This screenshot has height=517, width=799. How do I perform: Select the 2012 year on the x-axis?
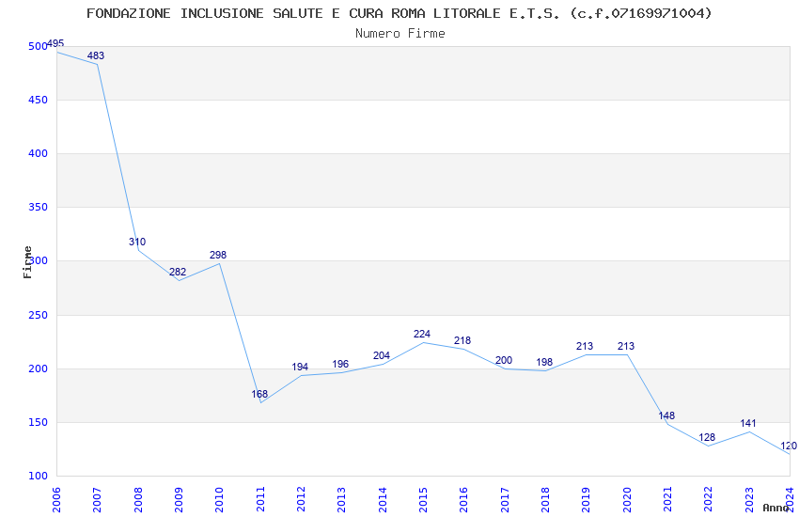(301, 498)
